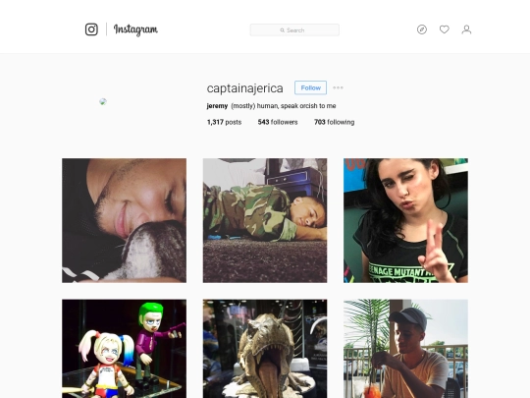View the 703 following list

(334, 122)
